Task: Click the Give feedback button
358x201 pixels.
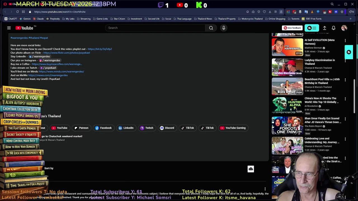Action: point(292,28)
